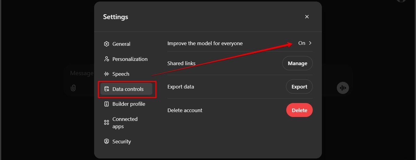Click the Data controls database icon
The image size is (416, 160).
pos(107,89)
